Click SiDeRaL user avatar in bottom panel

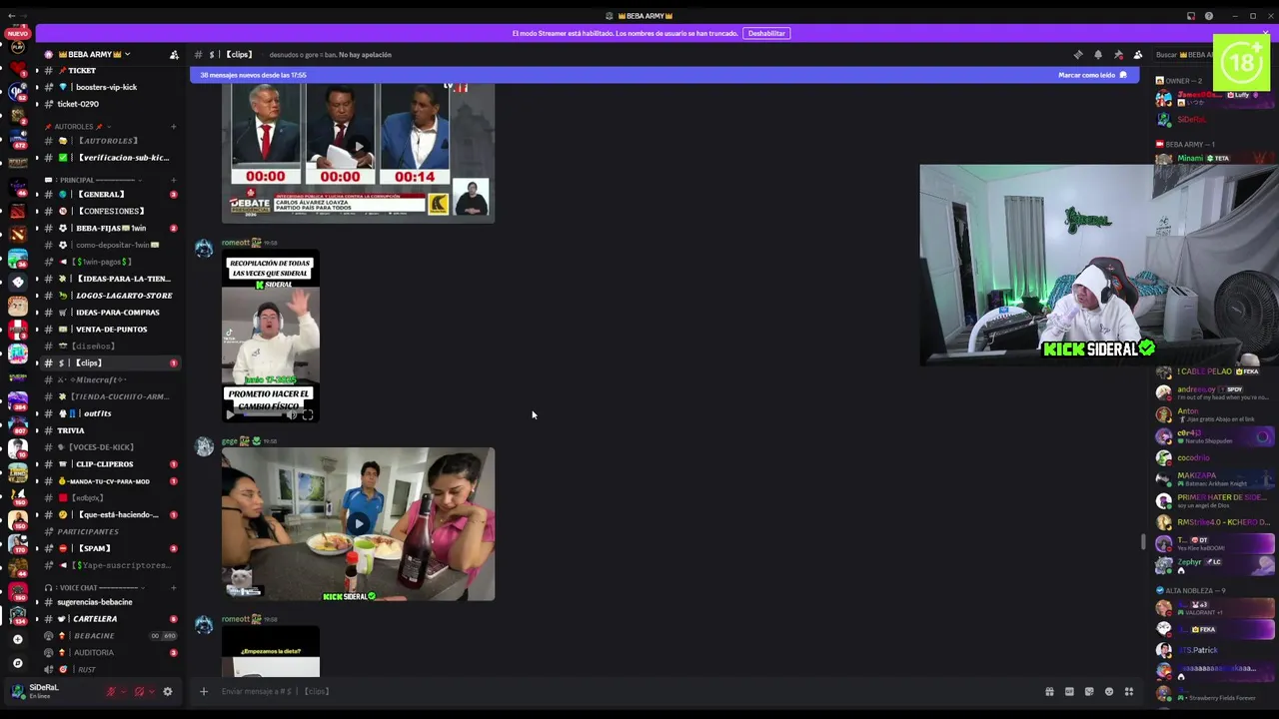point(17,691)
